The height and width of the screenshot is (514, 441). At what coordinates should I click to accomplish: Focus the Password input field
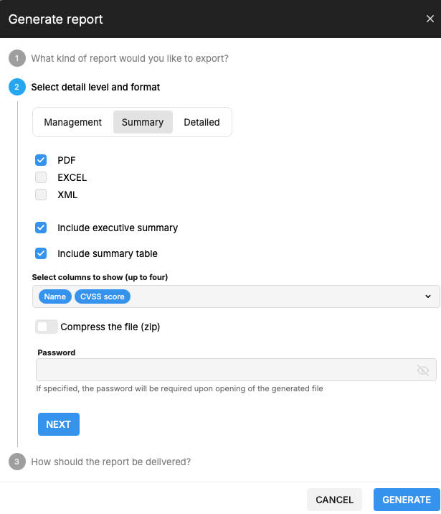click(x=224, y=370)
